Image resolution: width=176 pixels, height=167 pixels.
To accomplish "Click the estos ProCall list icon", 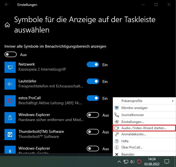I will (x=10, y=100).
